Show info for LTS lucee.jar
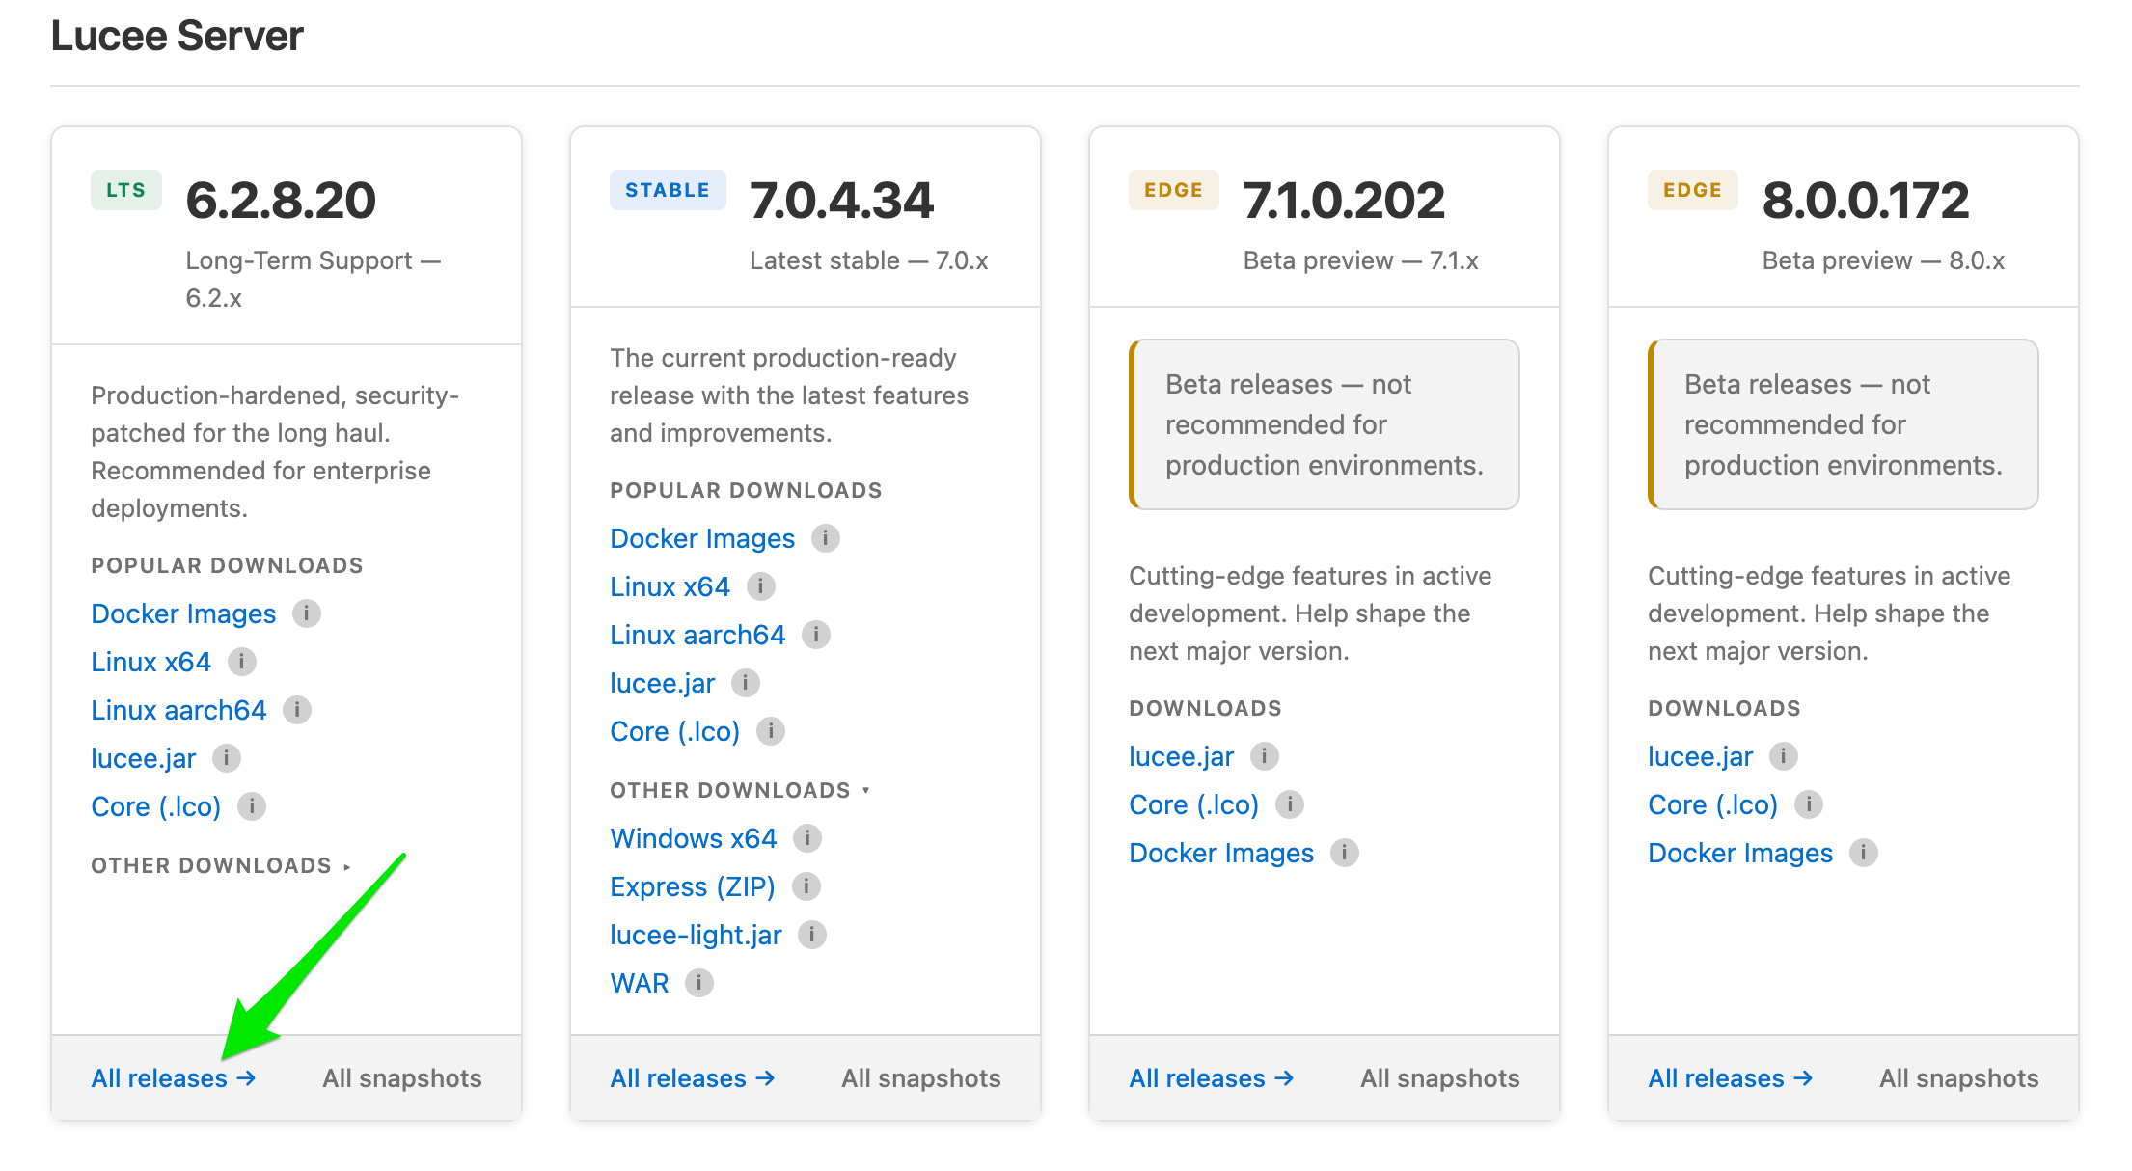Image resolution: width=2132 pixels, height=1171 pixels. point(227,758)
